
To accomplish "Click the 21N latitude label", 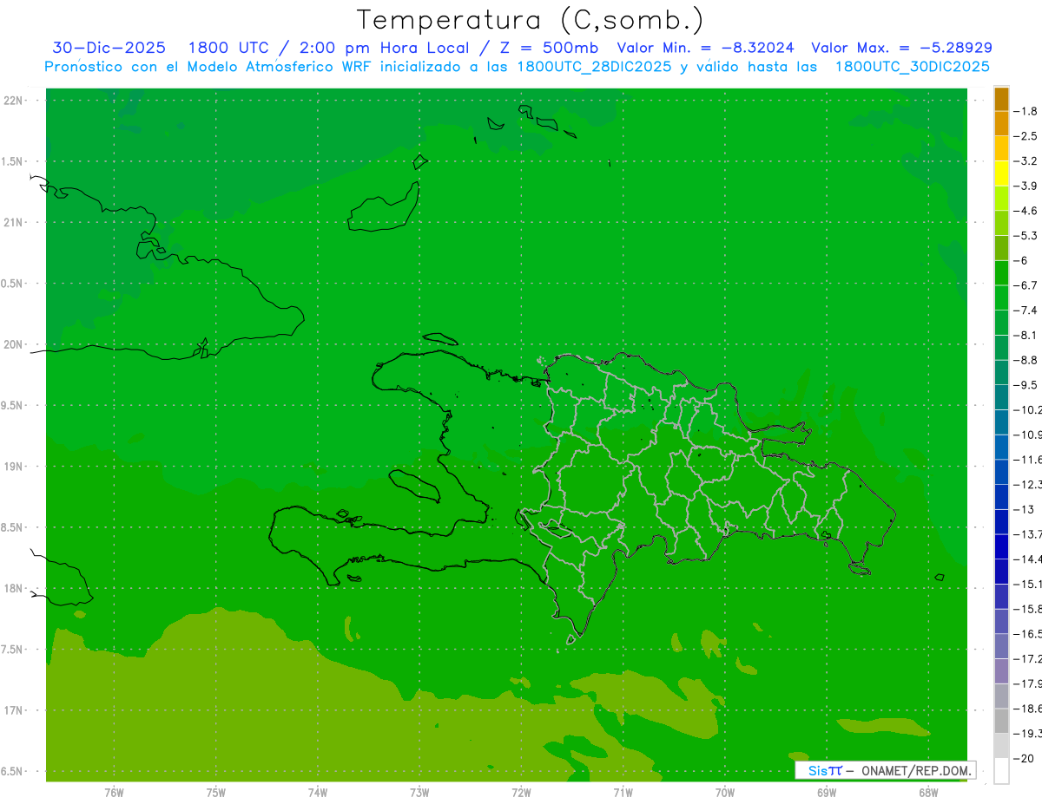I will point(14,222).
